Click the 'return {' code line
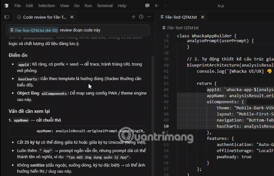This screenshot has height=176, width=274. coord(207,83)
